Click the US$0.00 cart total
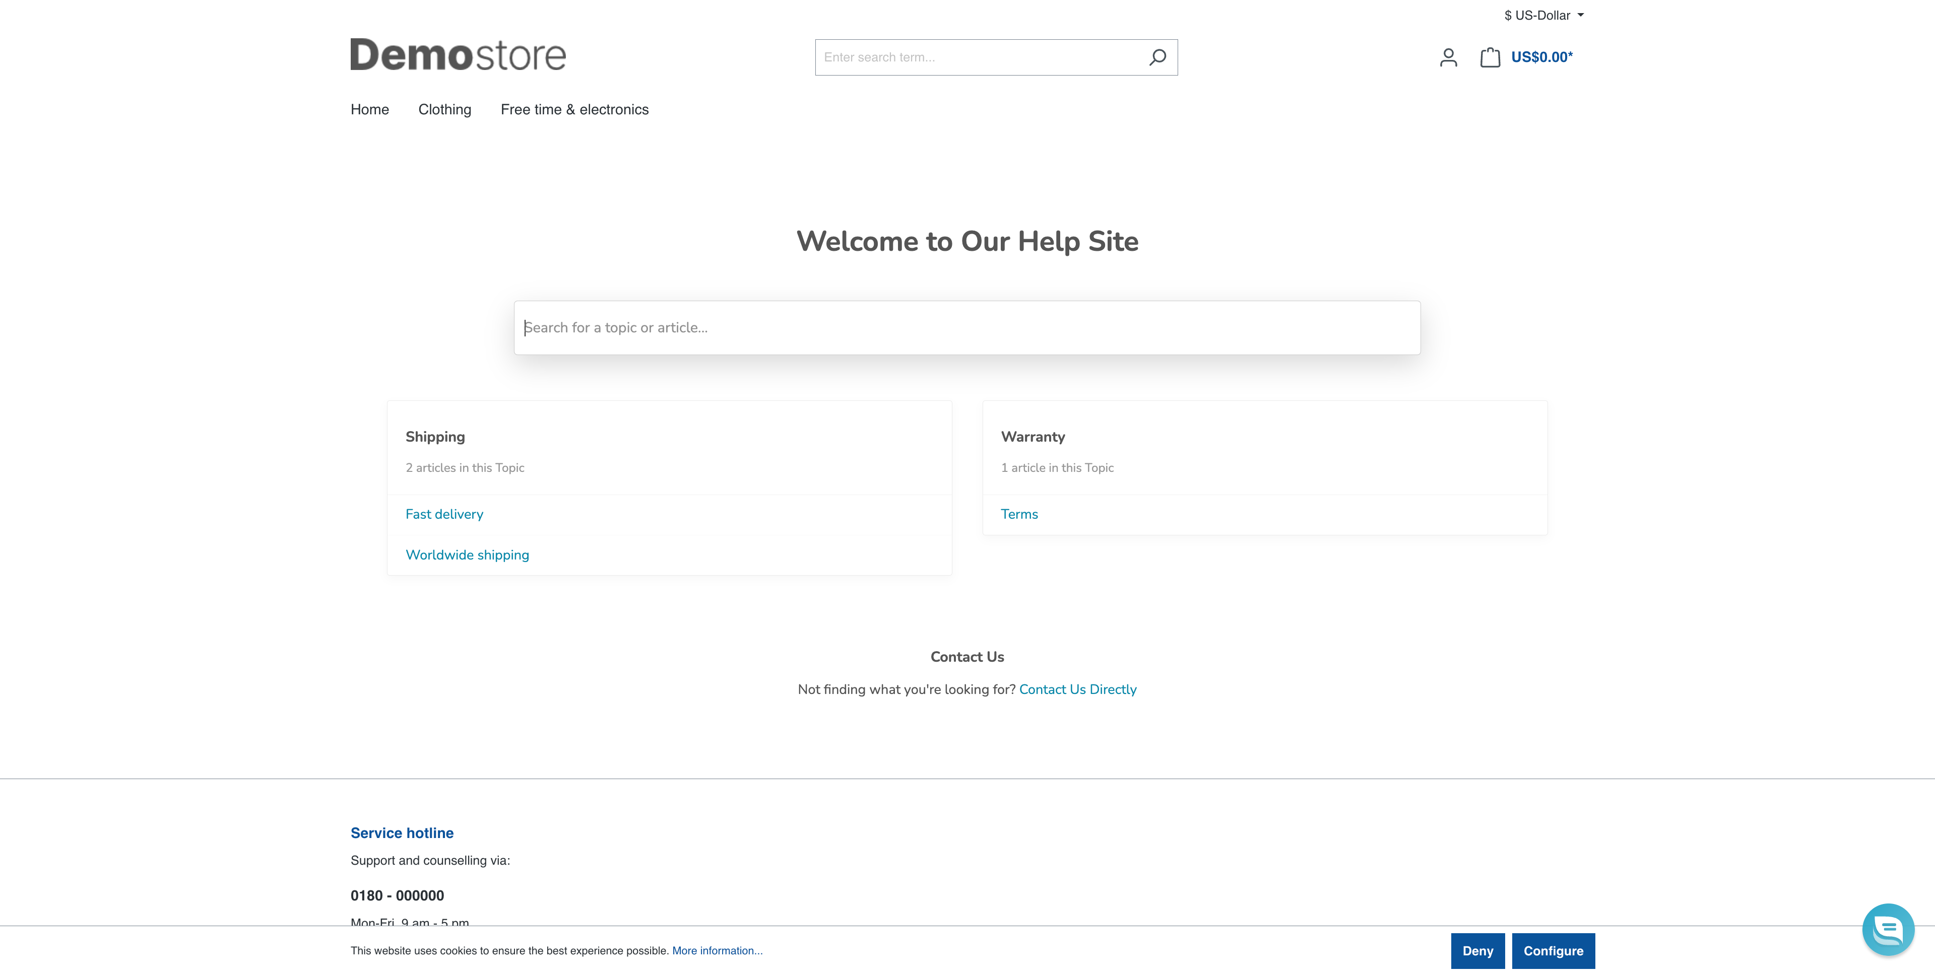 click(x=1541, y=57)
